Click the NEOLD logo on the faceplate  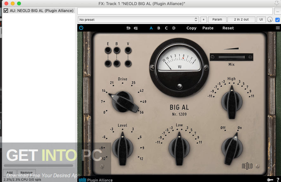point(247,166)
